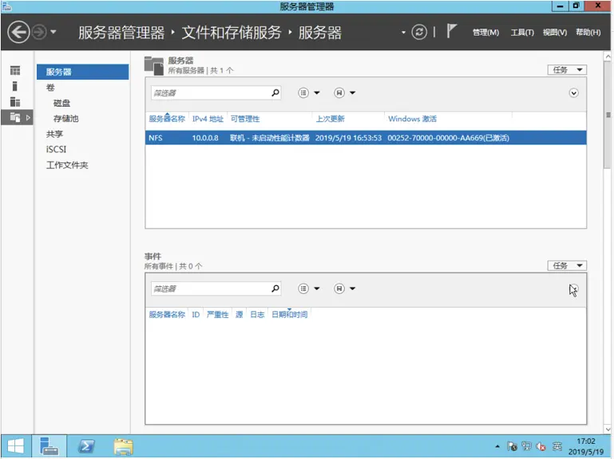Click the vertical scrollbar thumb

(x=608, y=115)
